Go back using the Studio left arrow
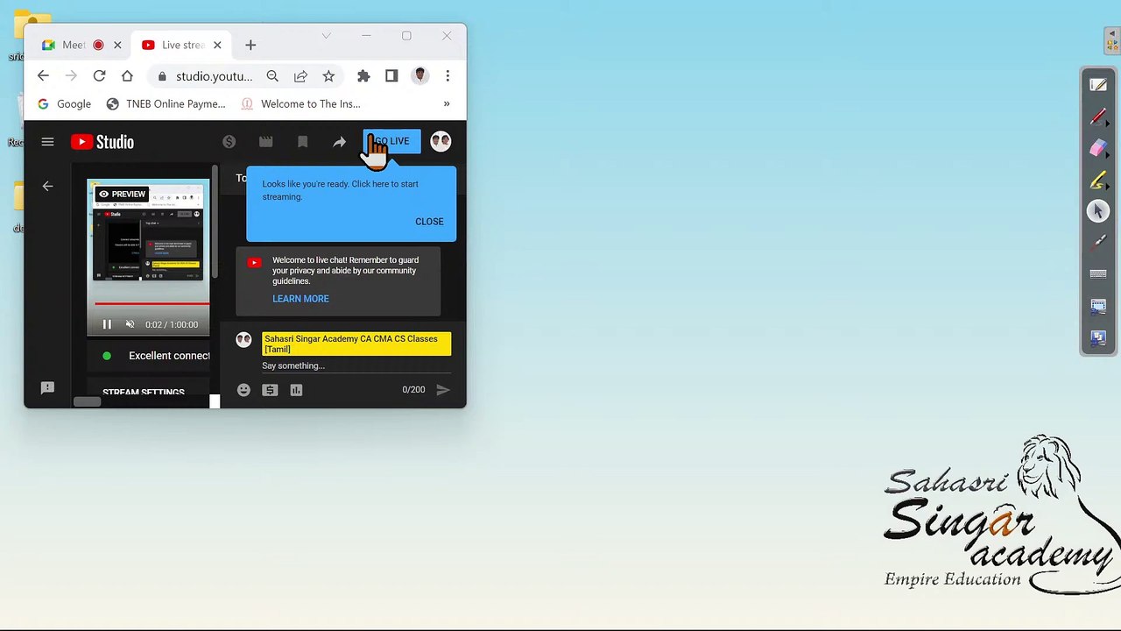Viewport: 1121px width, 631px height. (x=47, y=186)
